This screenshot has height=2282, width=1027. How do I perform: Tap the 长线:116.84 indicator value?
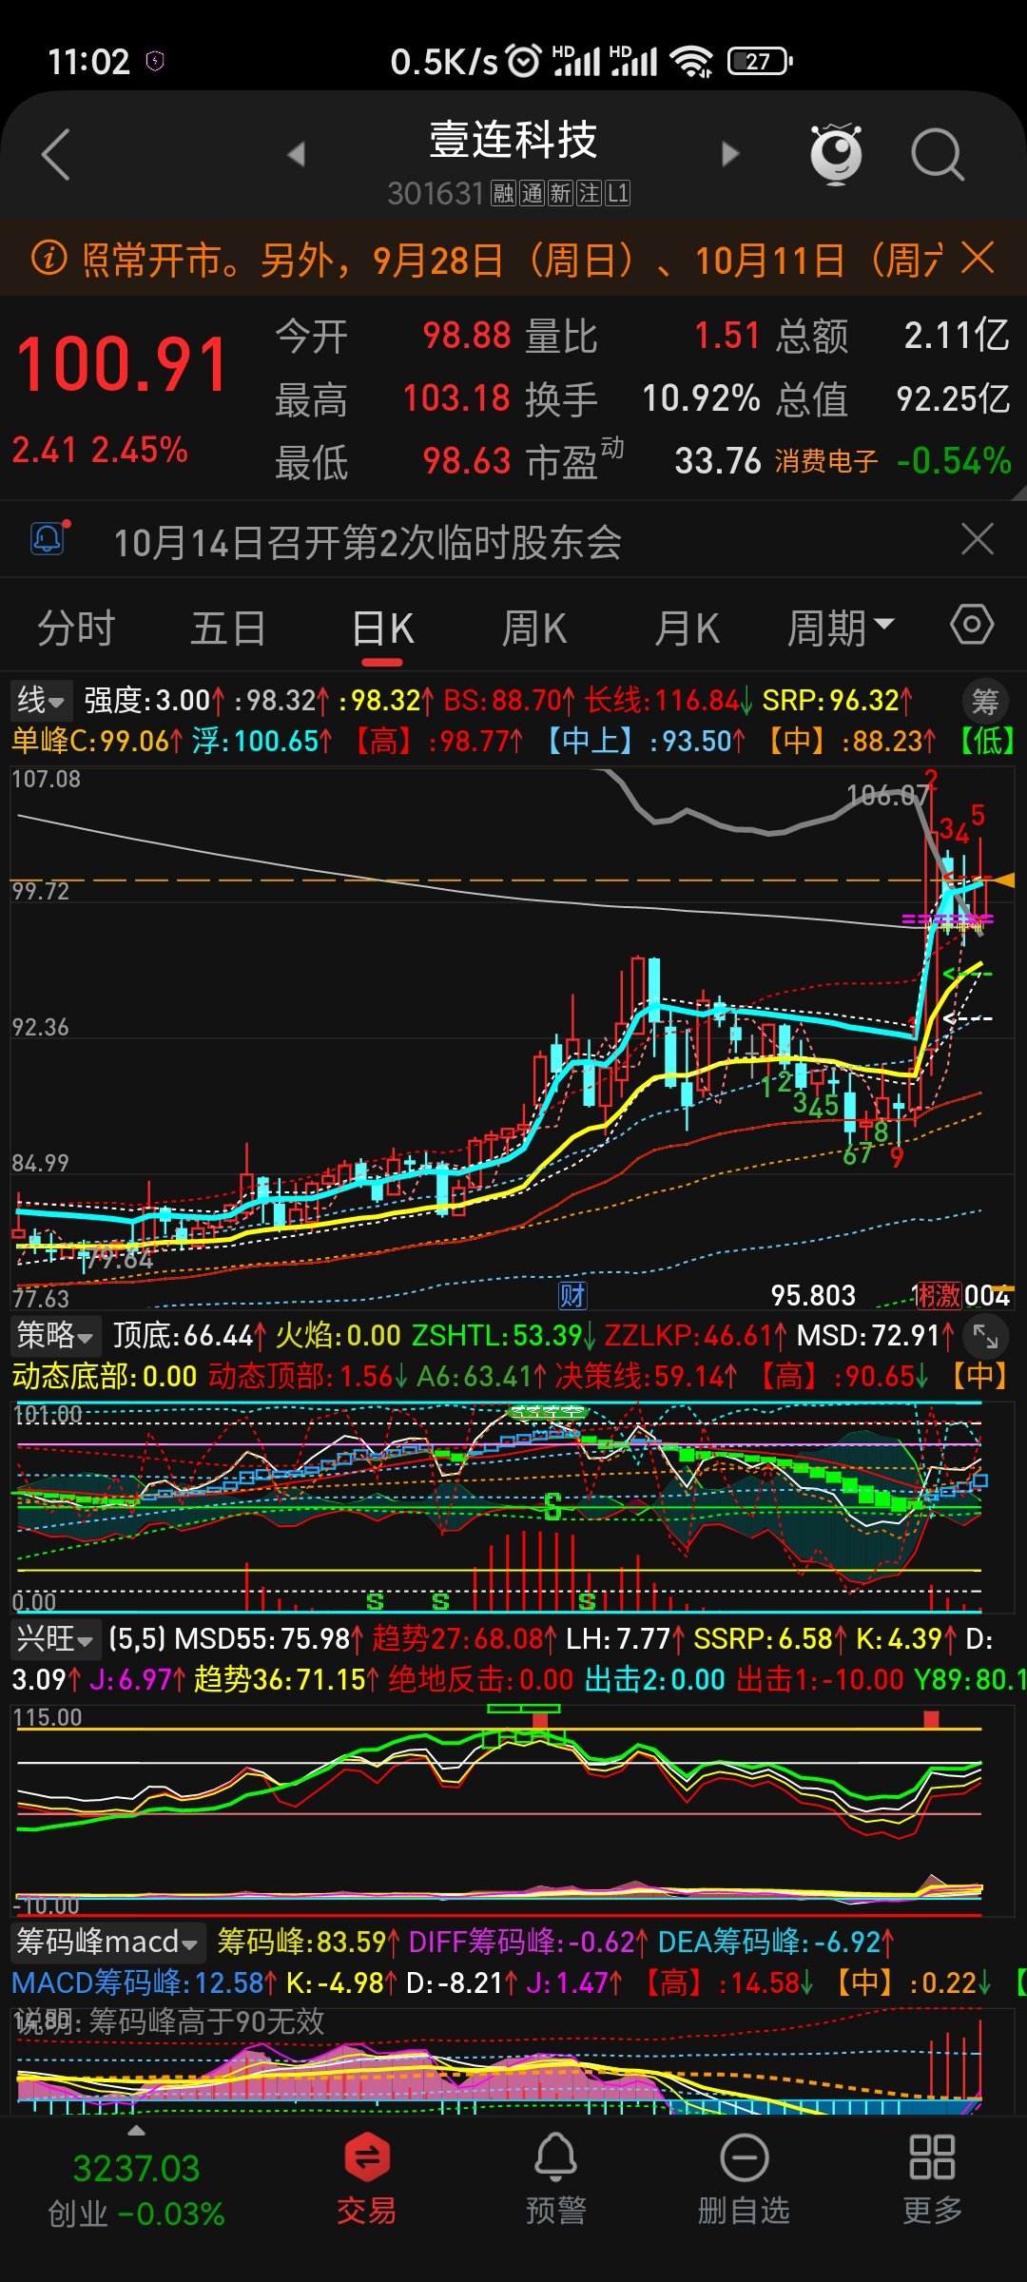669,701
